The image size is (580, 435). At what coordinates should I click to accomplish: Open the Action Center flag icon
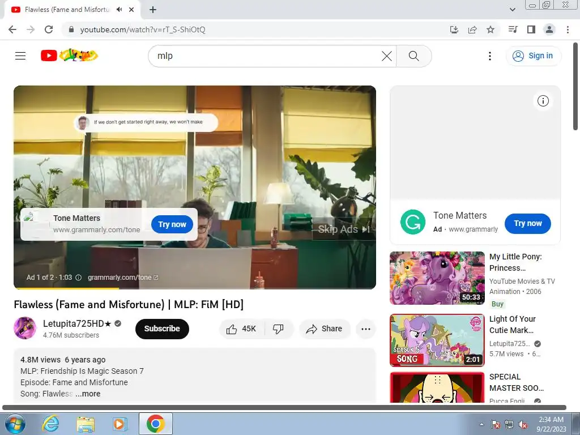coord(496,424)
